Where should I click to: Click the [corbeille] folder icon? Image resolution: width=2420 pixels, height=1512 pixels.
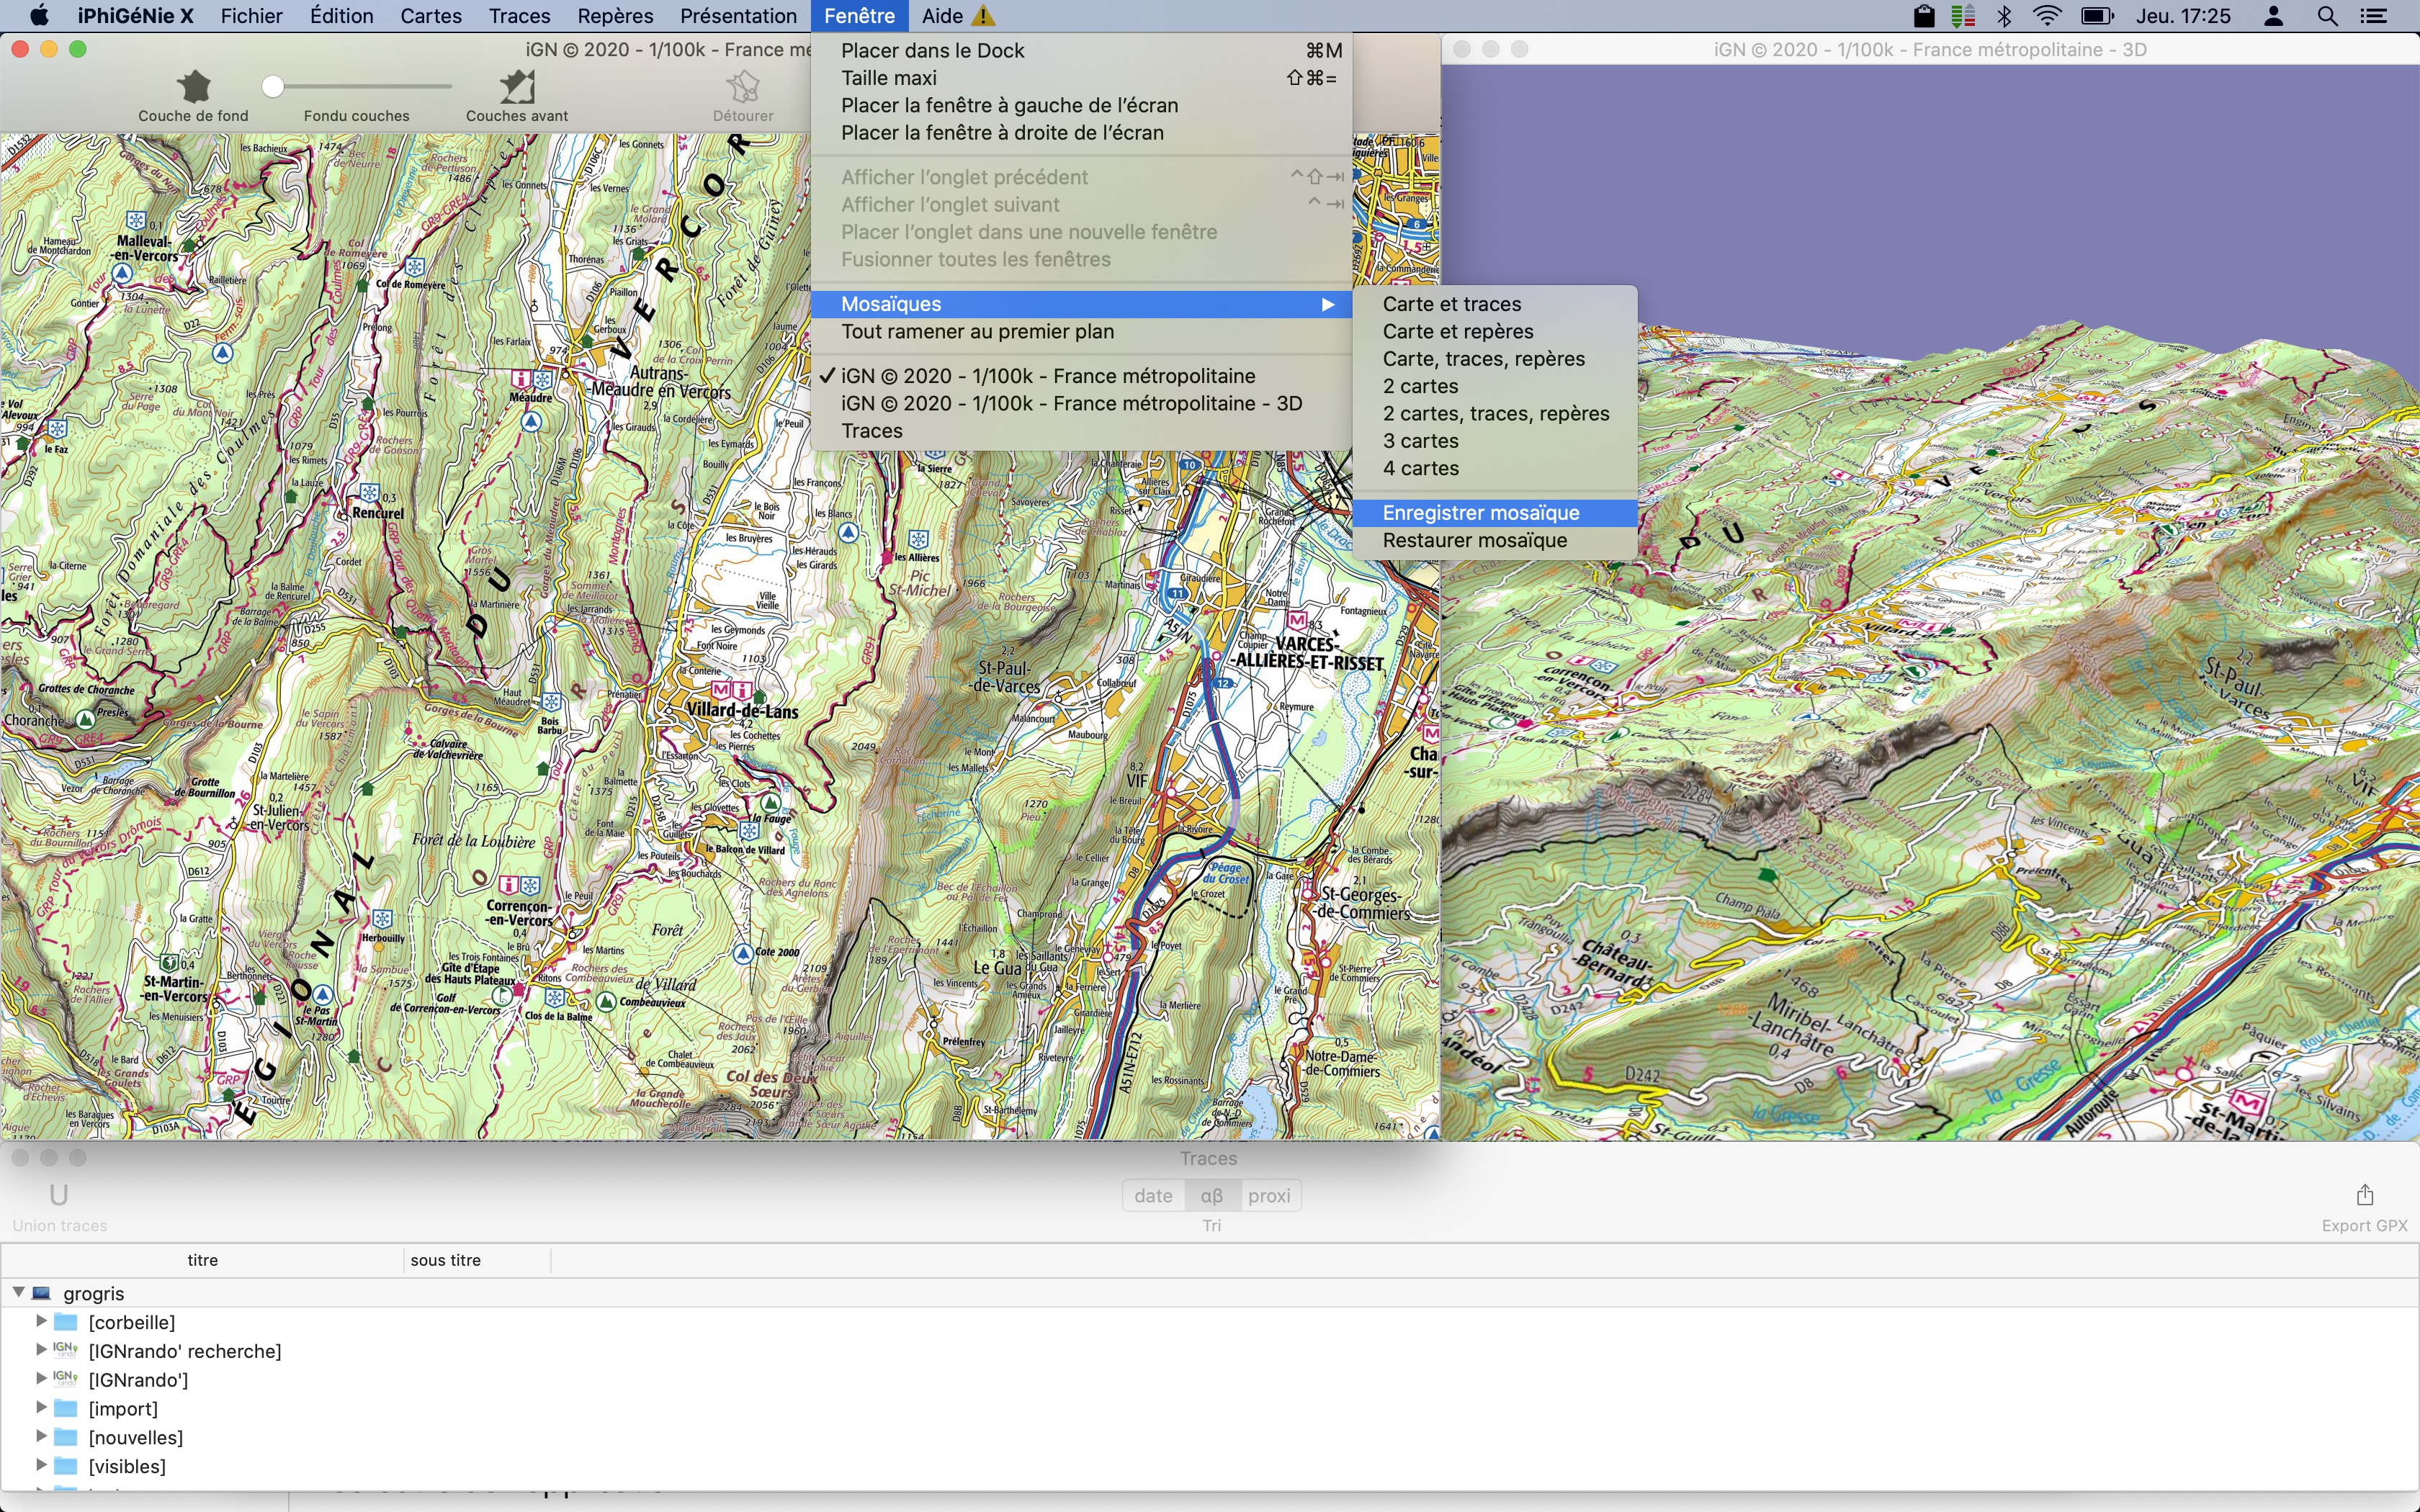pos(66,1322)
